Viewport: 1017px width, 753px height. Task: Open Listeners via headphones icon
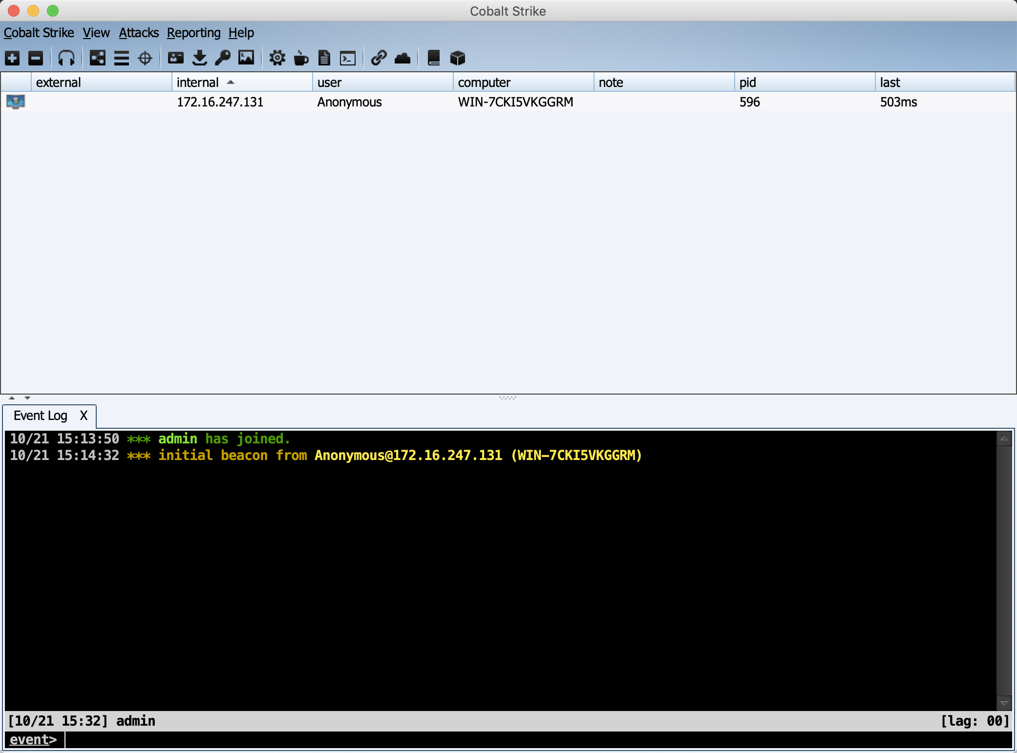coord(66,58)
